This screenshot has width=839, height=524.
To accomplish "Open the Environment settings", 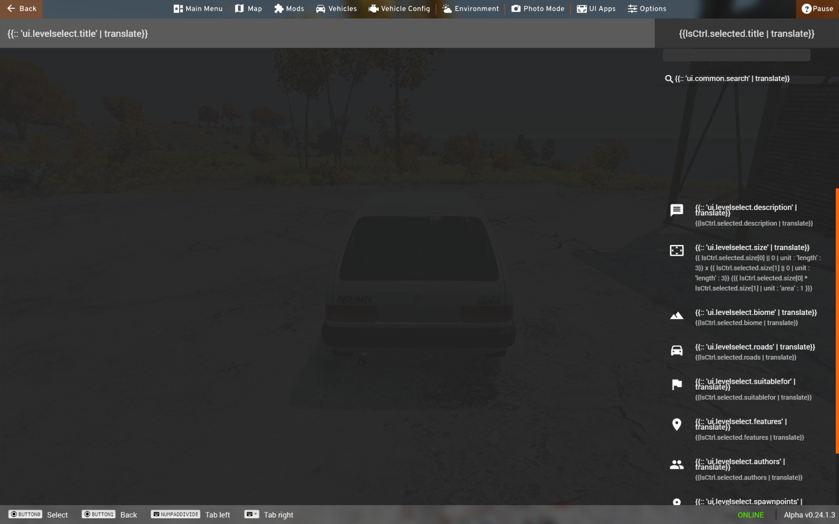I will click(470, 9).
